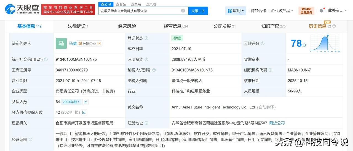Select the 公司发展 tab
353x151 pixels.
(x=224, y=26)
